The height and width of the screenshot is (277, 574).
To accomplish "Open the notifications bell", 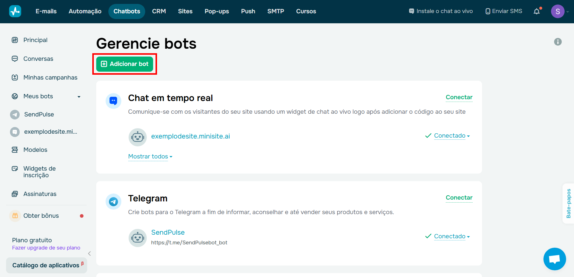I will pyautogui.click(x=537, y=11).
